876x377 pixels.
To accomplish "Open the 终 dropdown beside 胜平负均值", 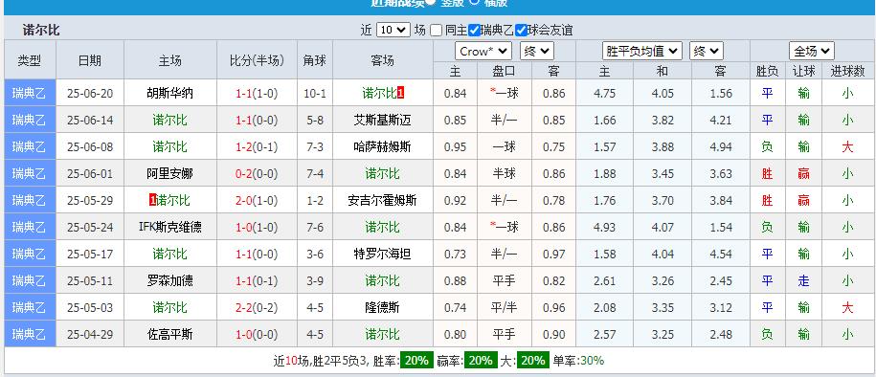I will tap(707, 52).
